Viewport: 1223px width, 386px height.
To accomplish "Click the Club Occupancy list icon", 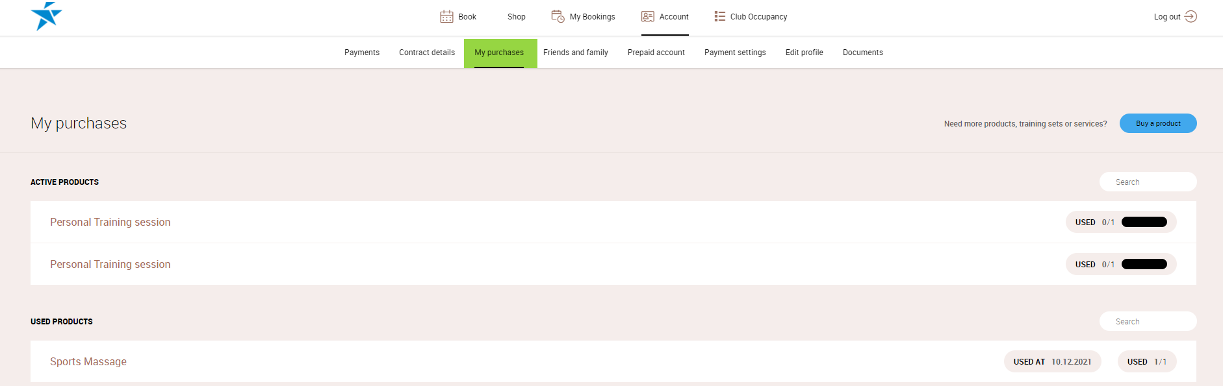I will [x=719, y=17].
